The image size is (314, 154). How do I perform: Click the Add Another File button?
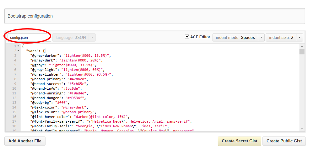click(x=25, y=141)
